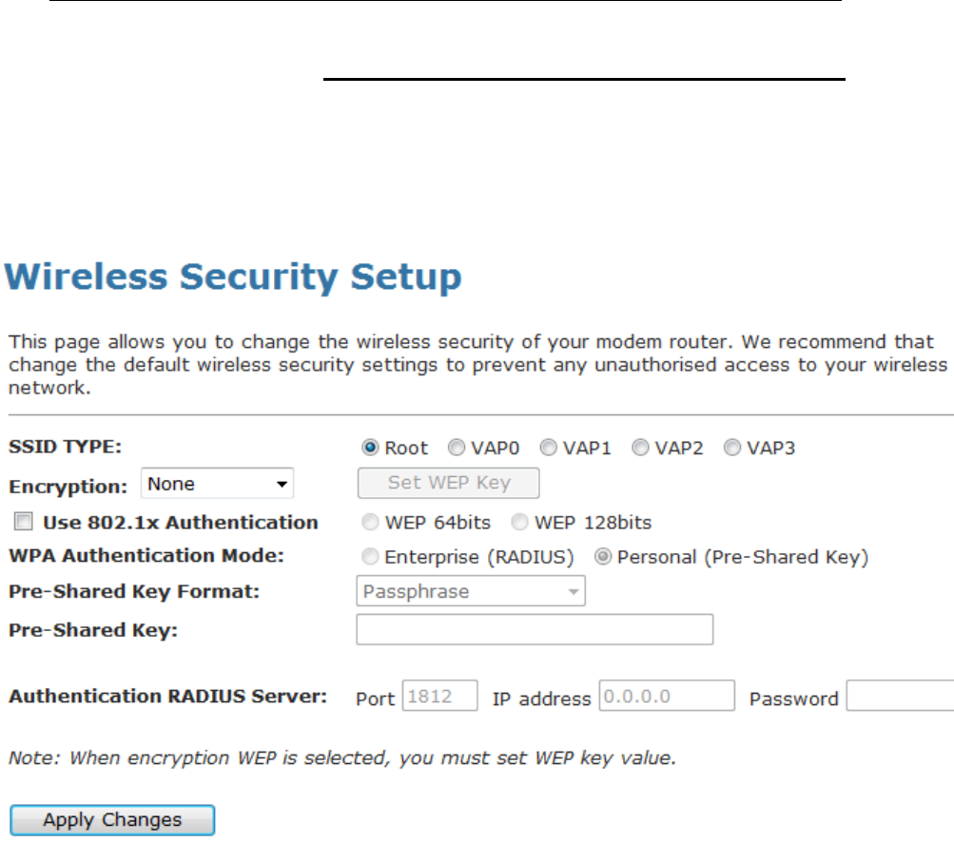Choose VAP1 as SSID type

pos(549,449)
